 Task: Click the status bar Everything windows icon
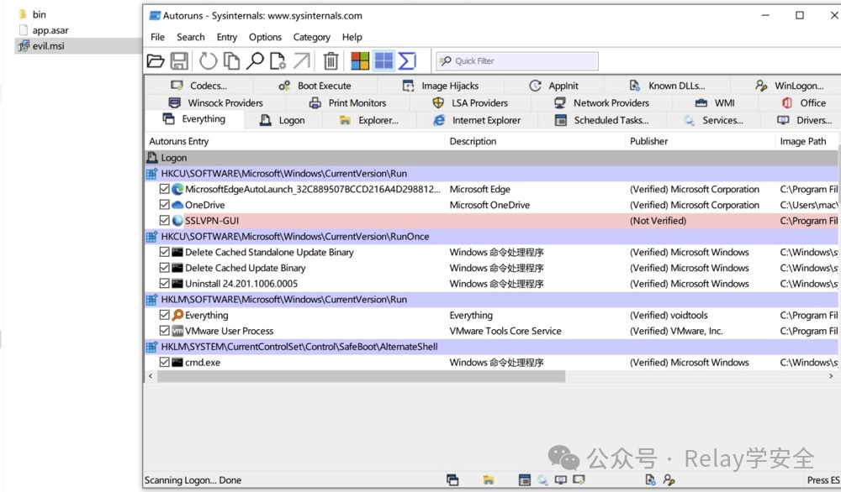tap(452, 480)
